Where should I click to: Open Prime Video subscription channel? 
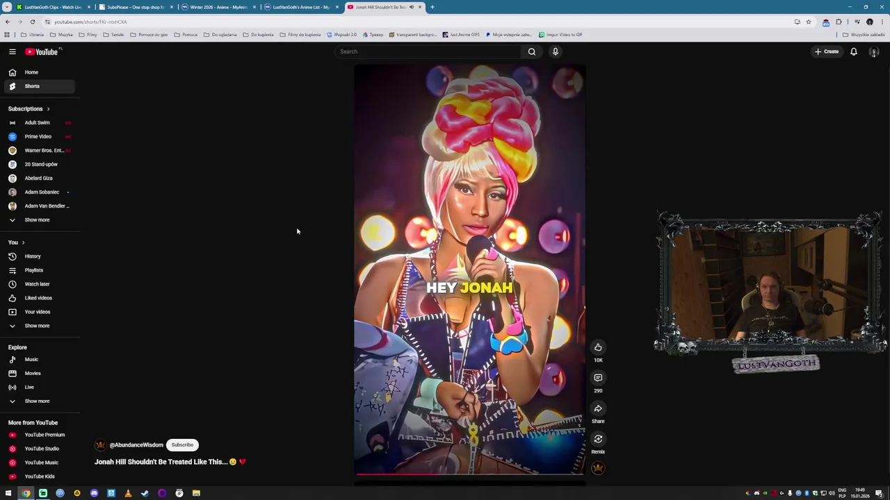[40, 137]
